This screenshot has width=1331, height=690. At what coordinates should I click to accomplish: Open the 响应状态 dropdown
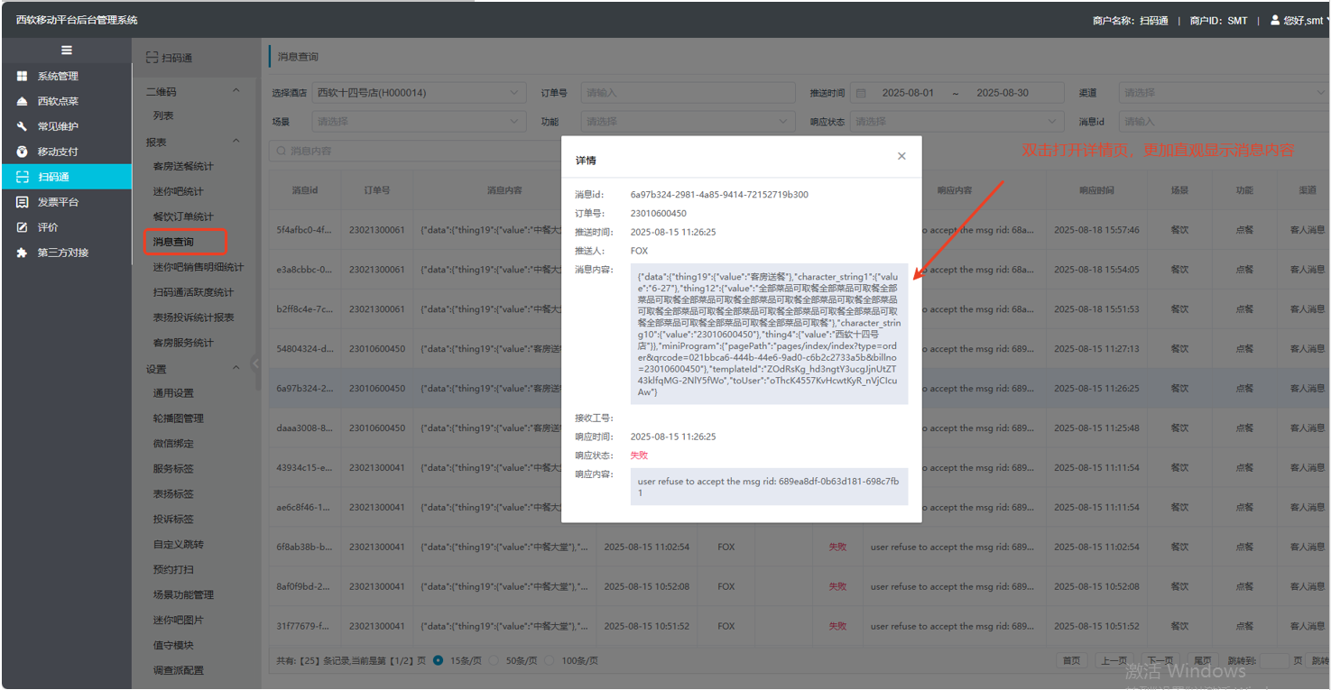point(957,122)
